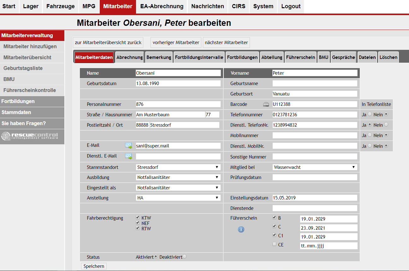Screen dimensions: 409x271
Task: Click the Führerschein info icon
Action: (x=241, y=229)
